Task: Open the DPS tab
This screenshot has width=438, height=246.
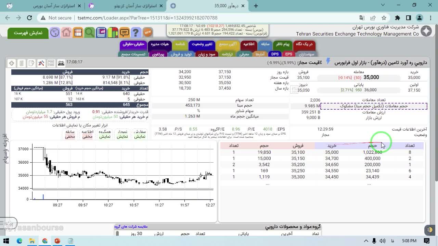Action: [275, 54]
